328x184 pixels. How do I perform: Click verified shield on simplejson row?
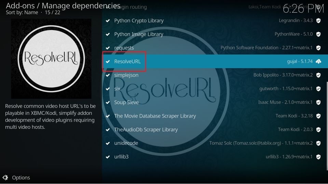click(x=318, y=75)
